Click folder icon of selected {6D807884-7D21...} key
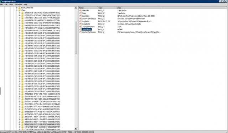228x133 pixels. pyautogui.click(x=22, y=124)
